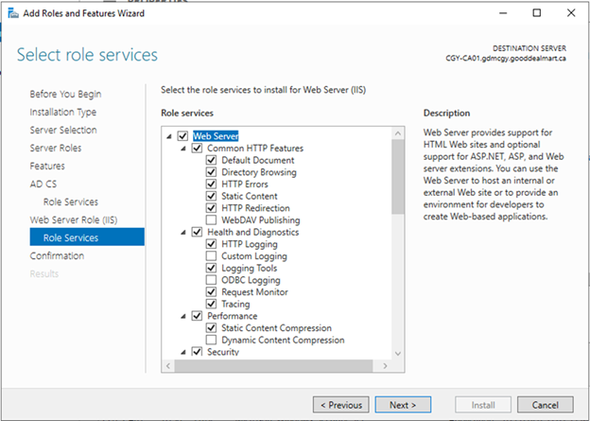Select the HTTP Redirection tree item
This screenshot has height=421, width=590.
255,208
